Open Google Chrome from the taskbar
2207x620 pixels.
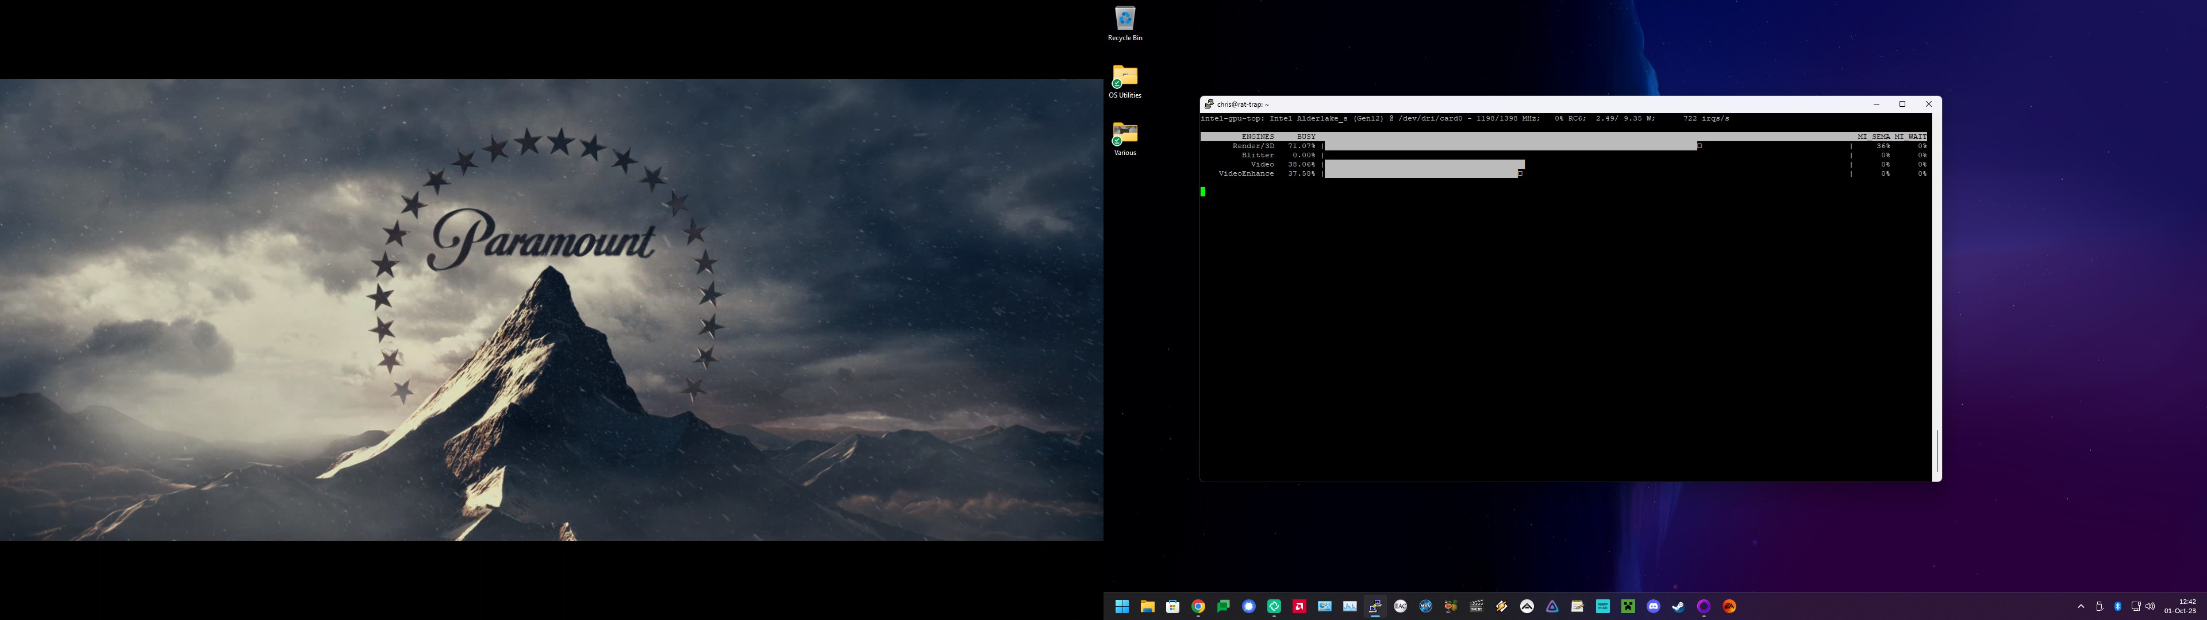1198,606
